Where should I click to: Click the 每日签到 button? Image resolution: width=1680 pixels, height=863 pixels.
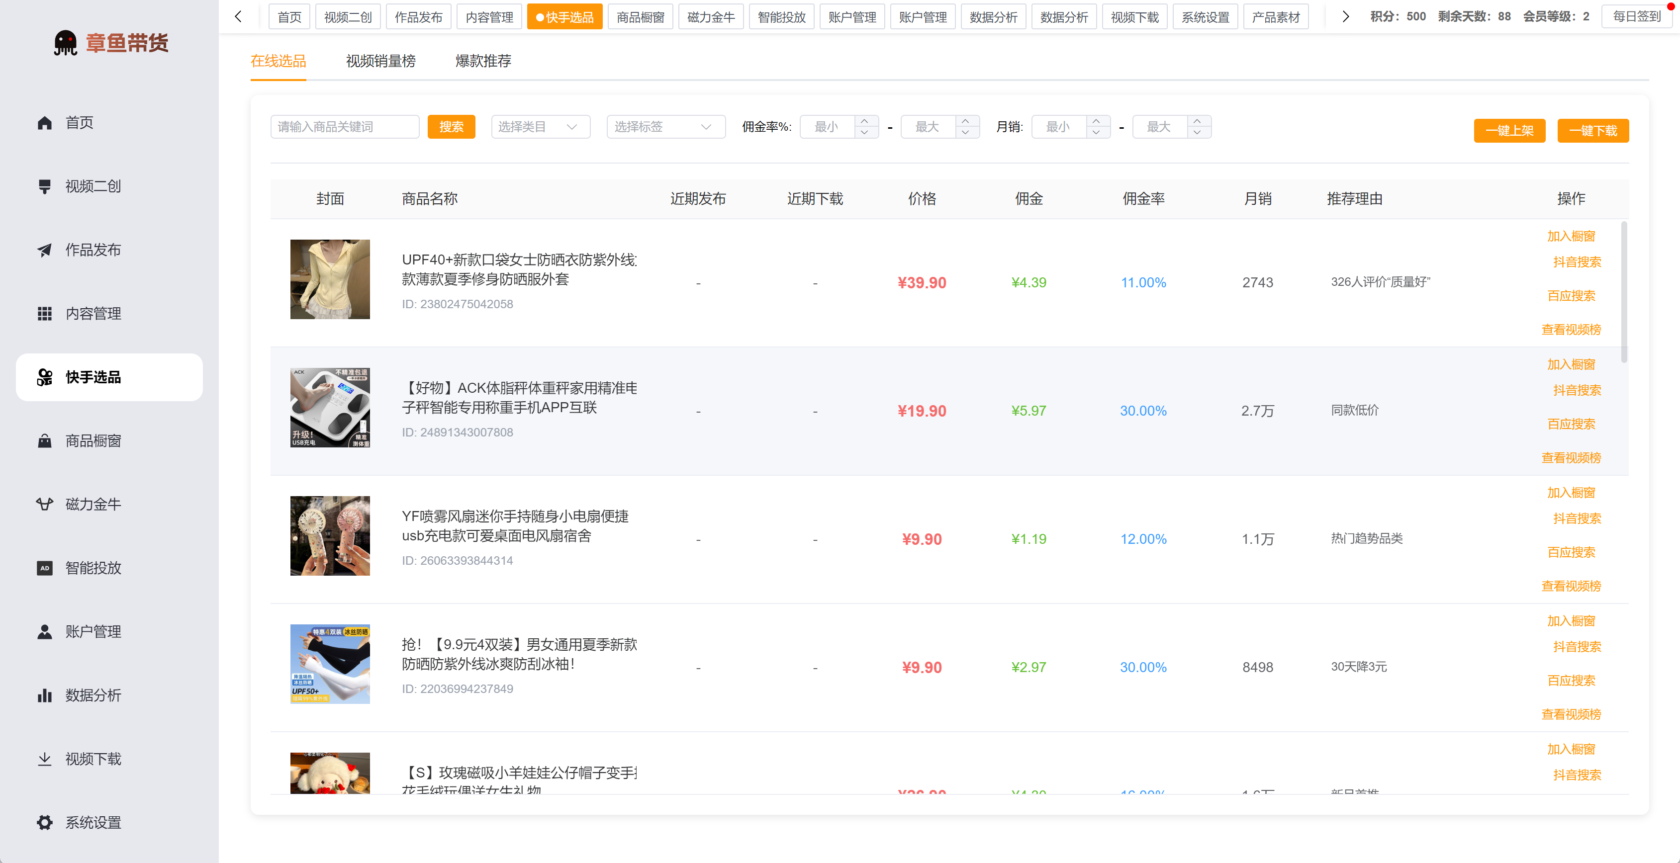pyautogui.click(x=1637, y=16)
